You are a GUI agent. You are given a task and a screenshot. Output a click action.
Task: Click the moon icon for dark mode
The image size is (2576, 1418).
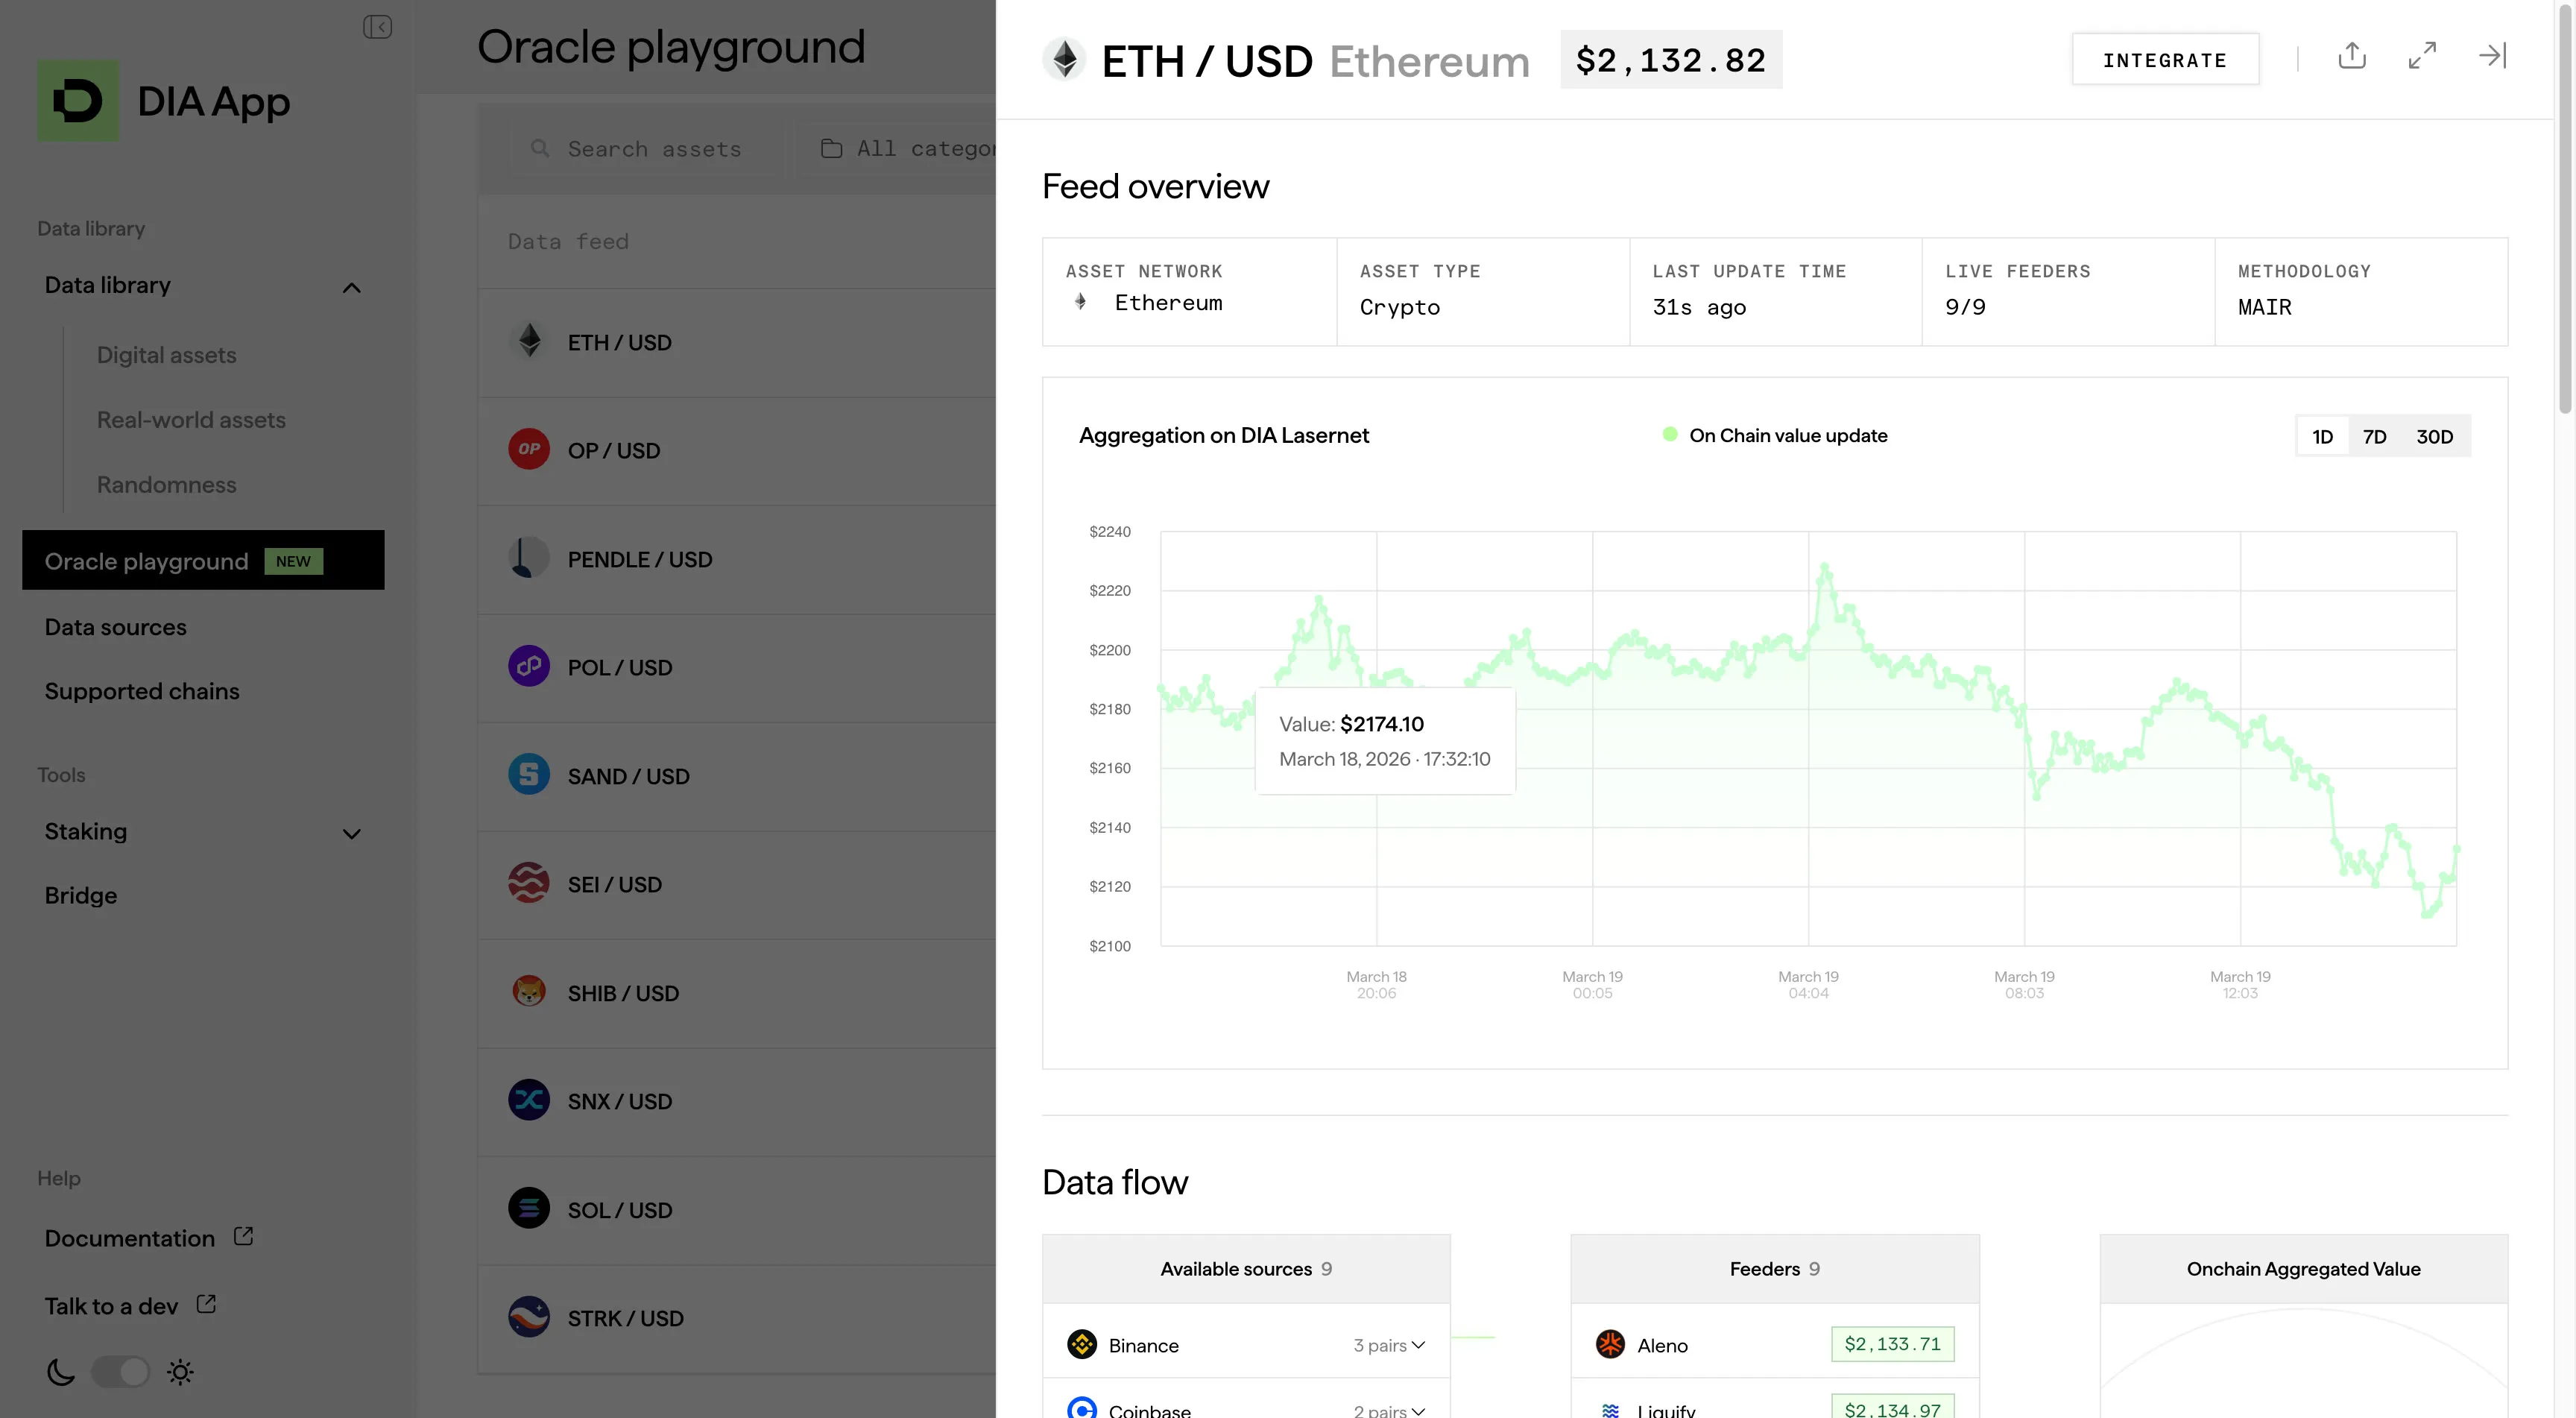60,1372
